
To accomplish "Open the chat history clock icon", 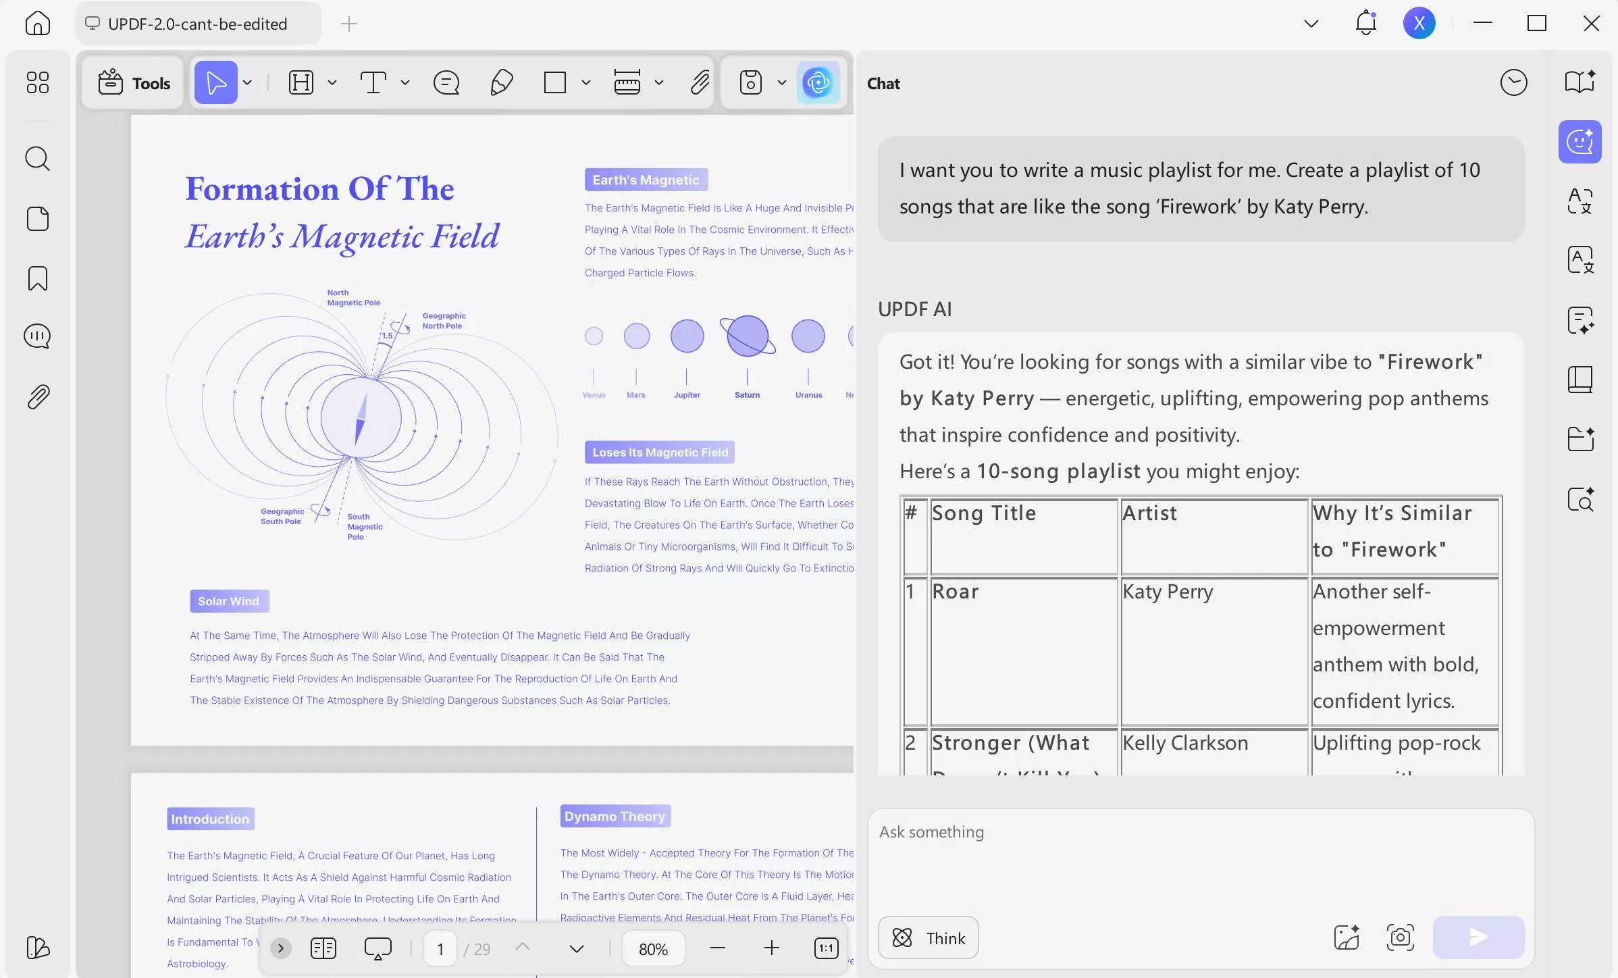I will coord(1513,82).
